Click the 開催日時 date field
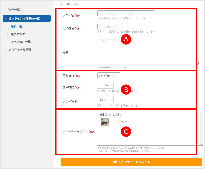The width and height of the screenshot is (205, 169). [x=108, y=76]
